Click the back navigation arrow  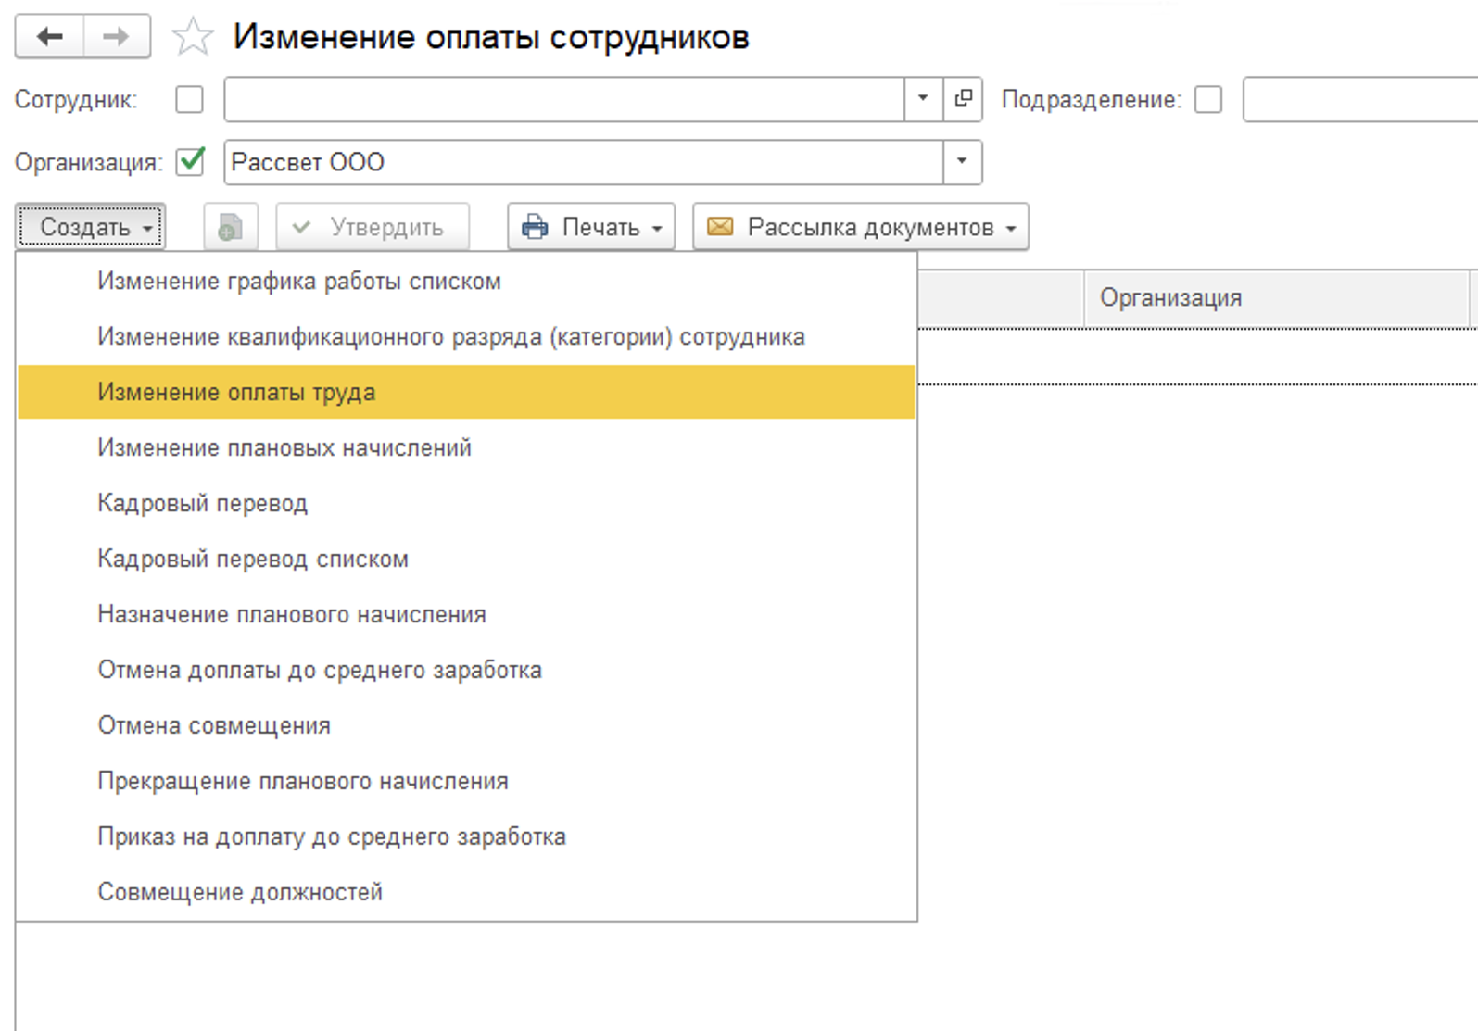pyautogui.click(x=49, y=37)
